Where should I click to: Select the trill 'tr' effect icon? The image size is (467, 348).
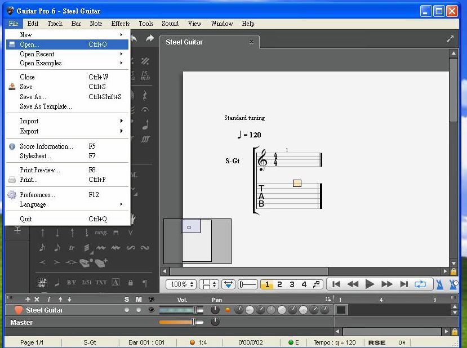click(x=72, y=248)
